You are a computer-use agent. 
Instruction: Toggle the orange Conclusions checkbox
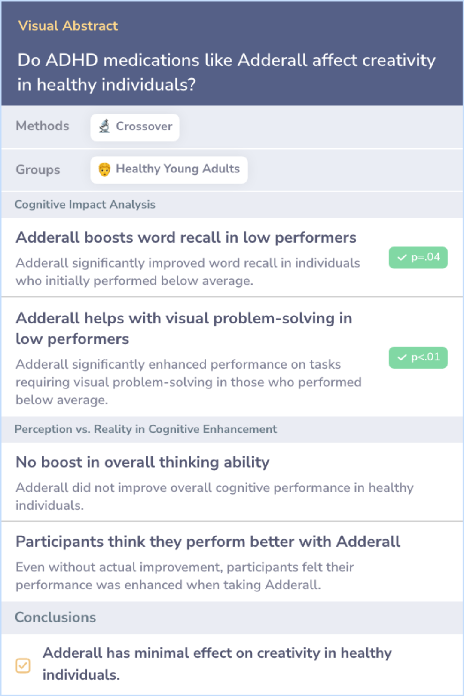coord(23,665)
